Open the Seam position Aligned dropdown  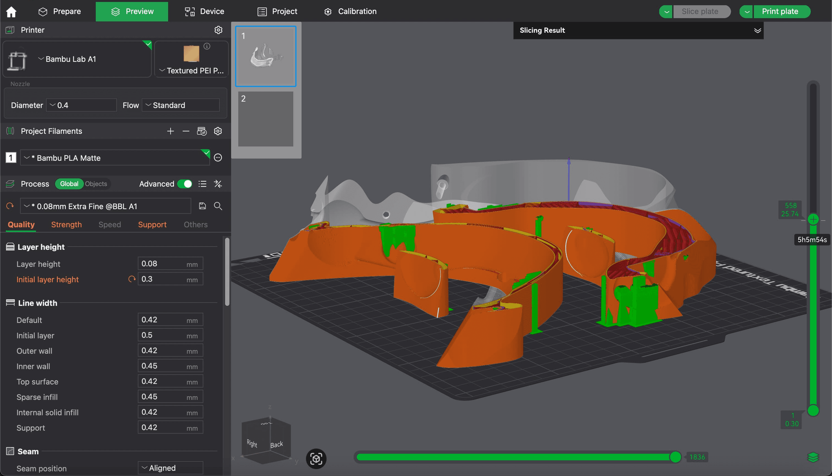pos(170,468)
